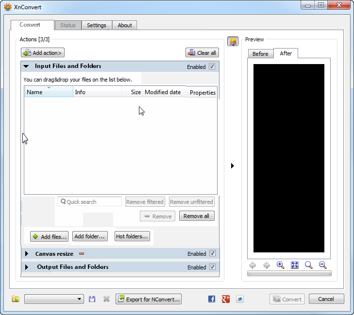Click the Remove filtered button
354x315 pixels.
pyautogui.click(x=145, y=202)
